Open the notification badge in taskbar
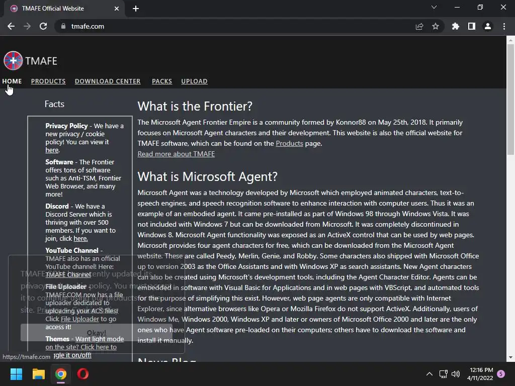 (x=501, y=374)
